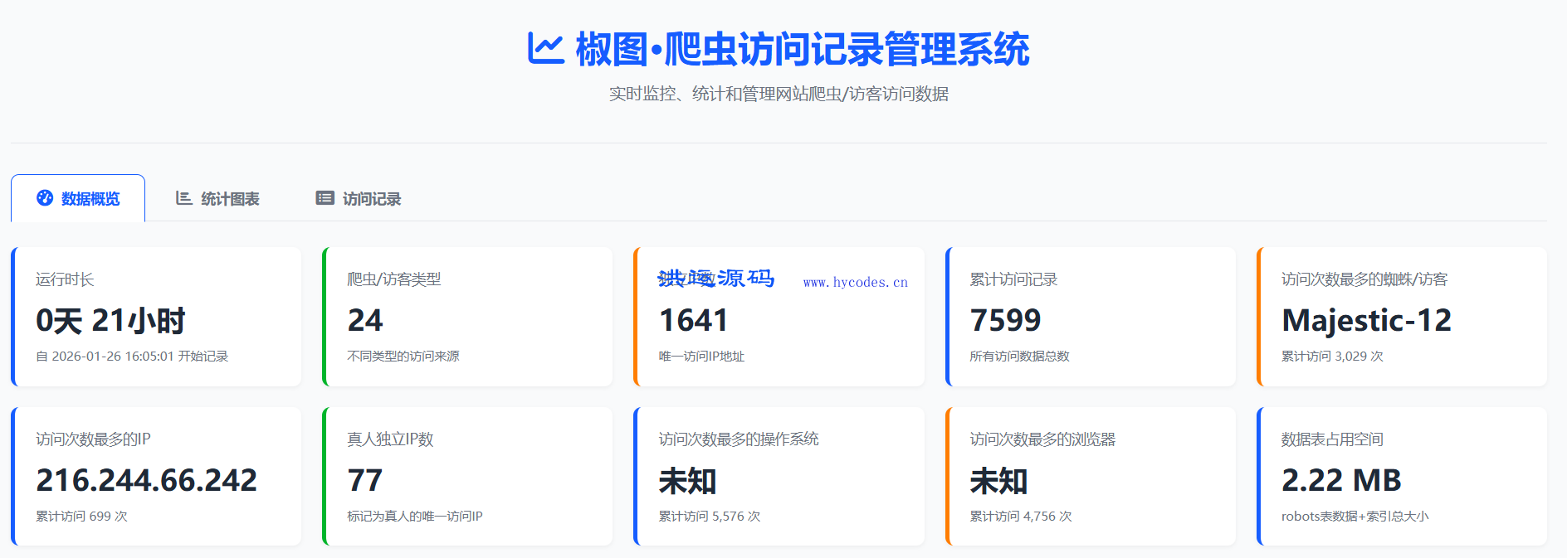This screenshot has height=558, width=1567.
Task: Click the note 累计访问 3,029 次
Action: 1332,356
